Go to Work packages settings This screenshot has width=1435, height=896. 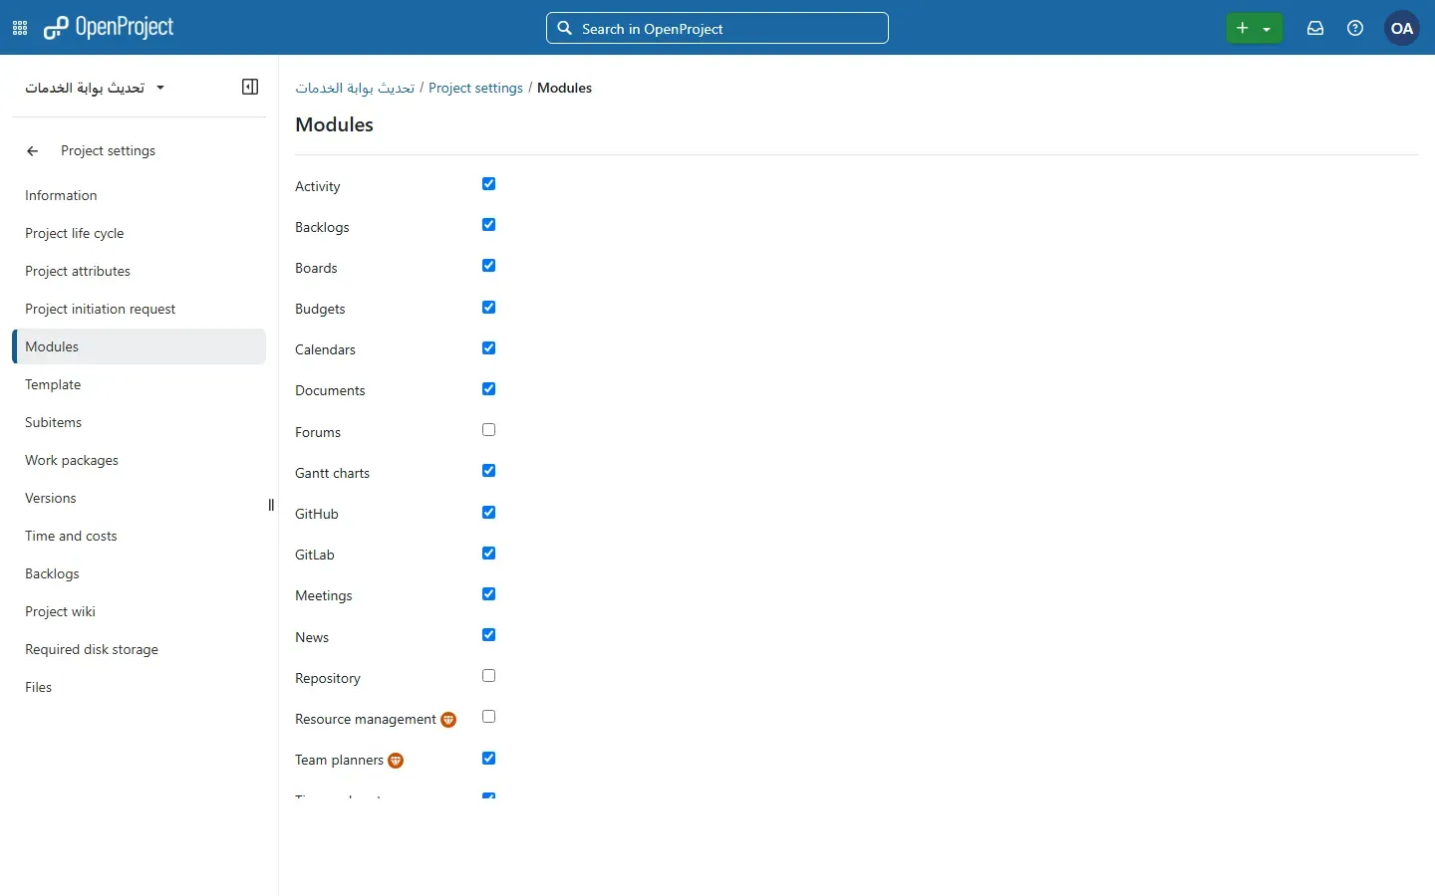140,460
